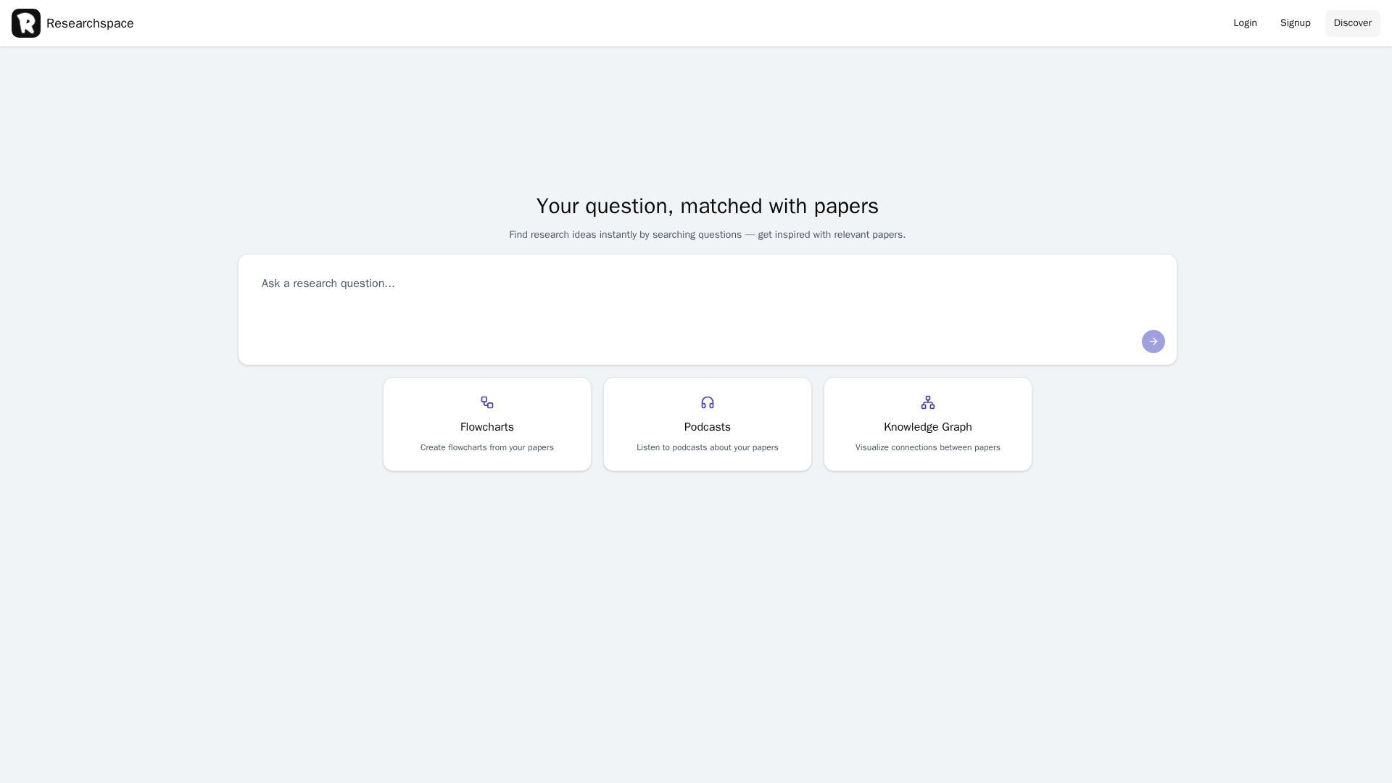Click "Listen to podcasts about your papers" text
Viewport: 1392px width, 783px height.
[708, 447]
